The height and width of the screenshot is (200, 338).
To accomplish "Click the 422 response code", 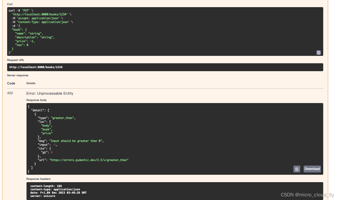I will click(10, 93).
